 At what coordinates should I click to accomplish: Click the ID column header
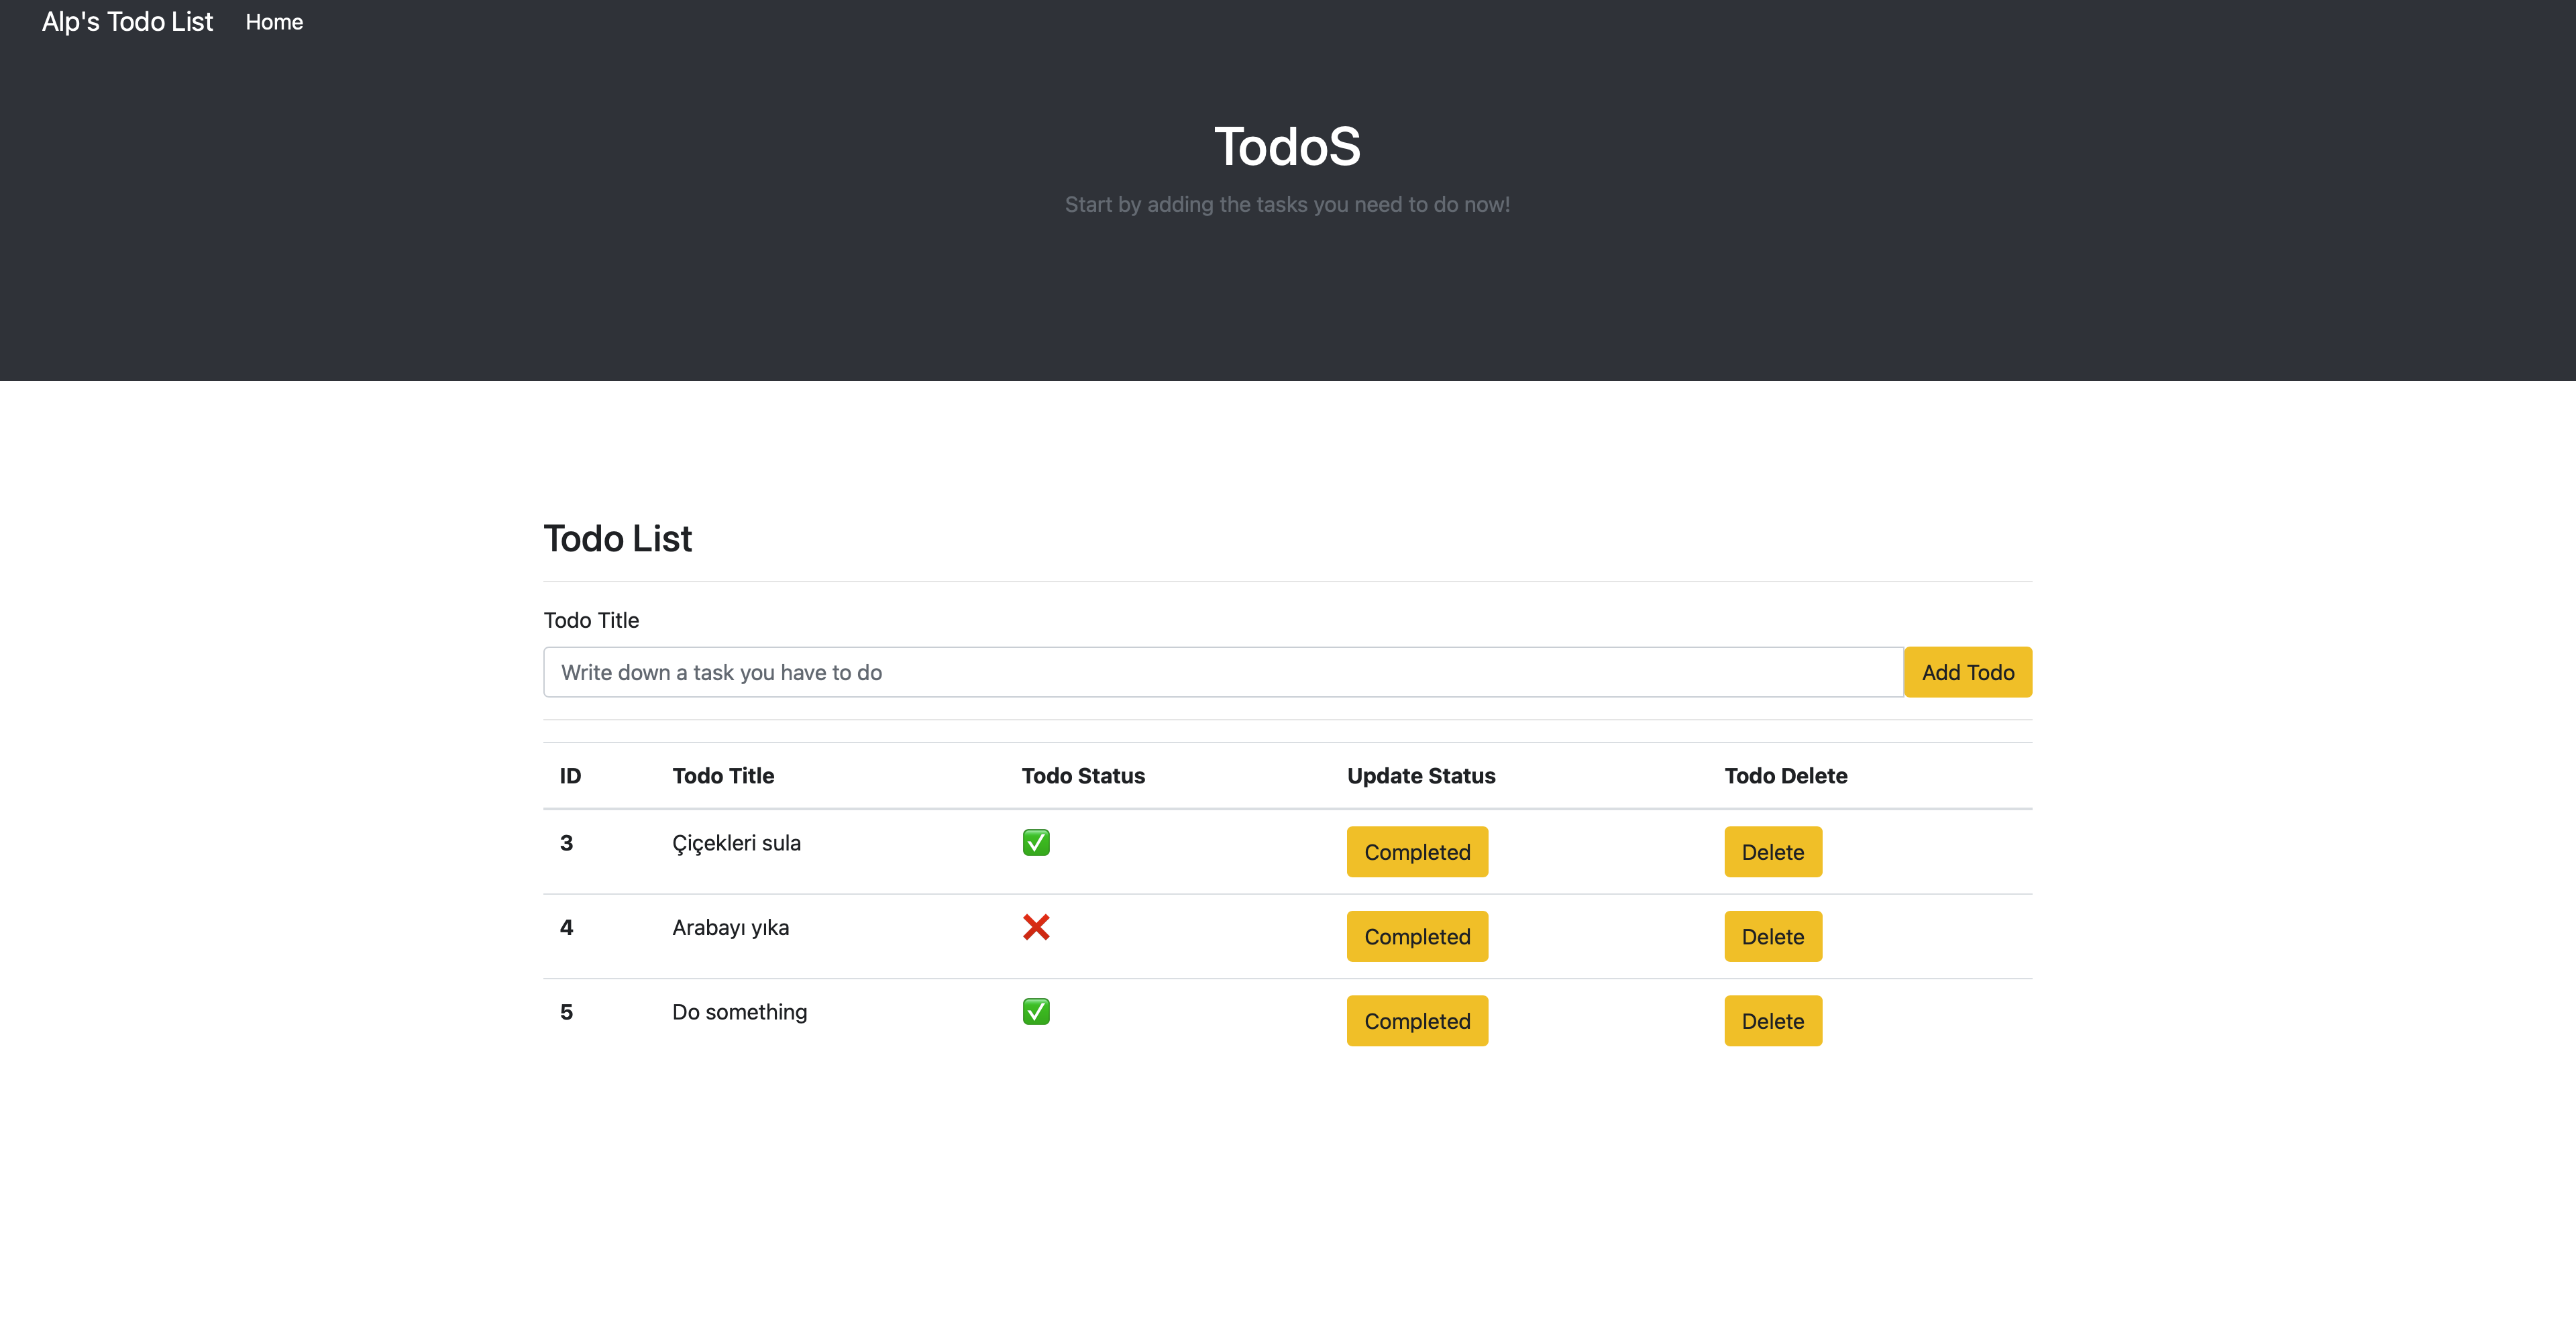click(570, 775)
